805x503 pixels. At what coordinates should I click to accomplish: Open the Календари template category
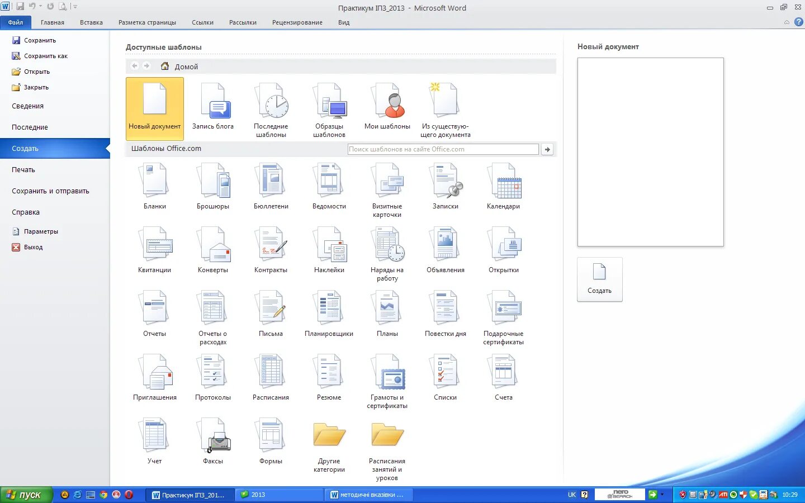click(x=504, y=187)
